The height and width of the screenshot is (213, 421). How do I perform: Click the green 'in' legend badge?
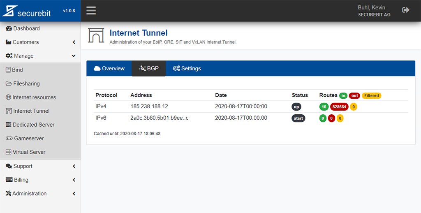pos(343,96)
